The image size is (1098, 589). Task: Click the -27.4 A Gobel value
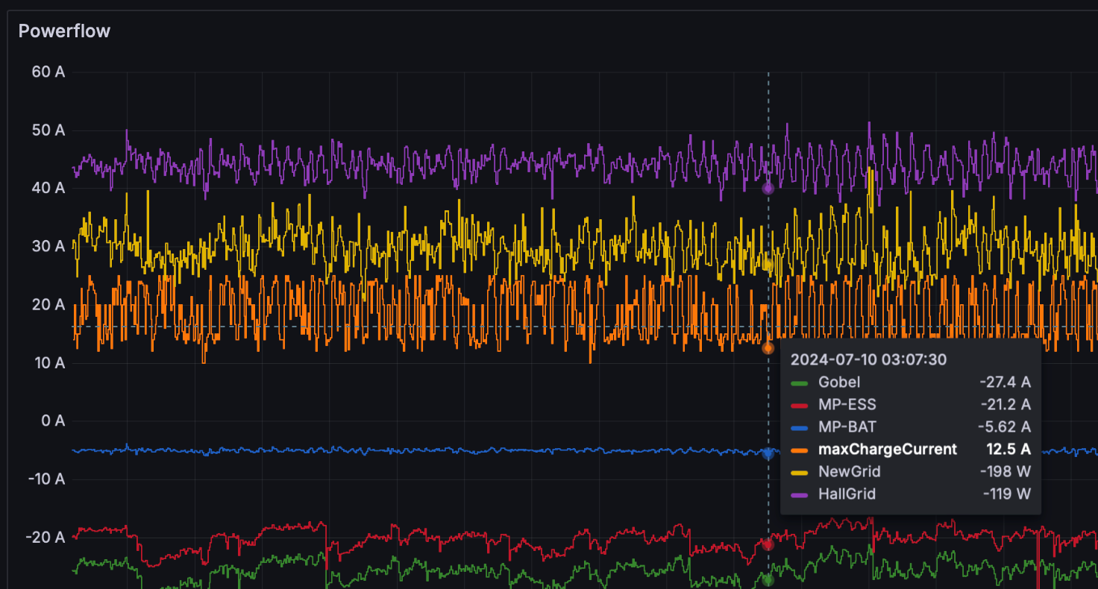[x=1005, y=382]
